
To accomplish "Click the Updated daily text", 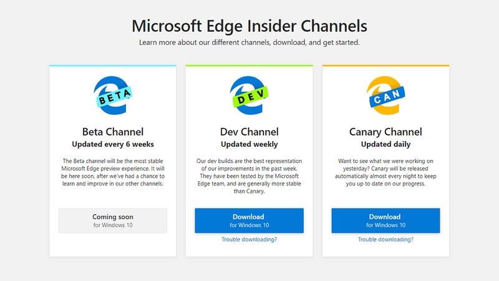I will tap(385, 144).
